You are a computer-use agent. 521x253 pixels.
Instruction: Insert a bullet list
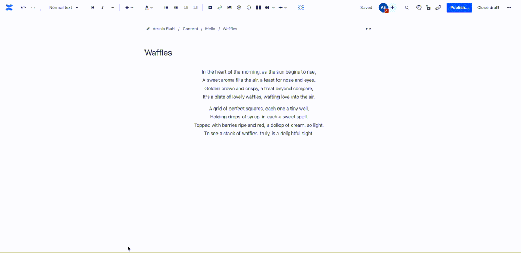pyautogui.click(x=166, y=8)
